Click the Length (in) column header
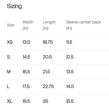The height and width of the screenshot is (111, 109). (49, 25)
